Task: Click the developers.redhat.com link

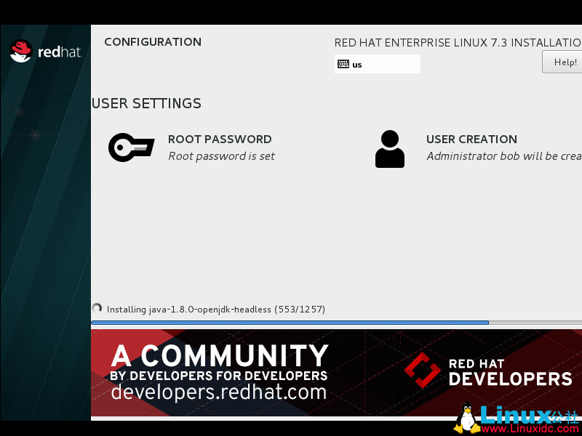Action: pyautogui.click(x=218, y=392)
